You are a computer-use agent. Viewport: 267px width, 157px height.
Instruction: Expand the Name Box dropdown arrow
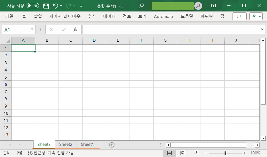point(32,29)
